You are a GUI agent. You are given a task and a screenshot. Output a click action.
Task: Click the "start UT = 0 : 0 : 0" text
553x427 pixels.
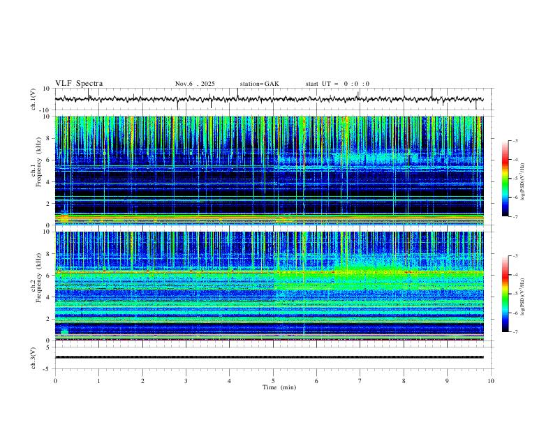point(337,84)
